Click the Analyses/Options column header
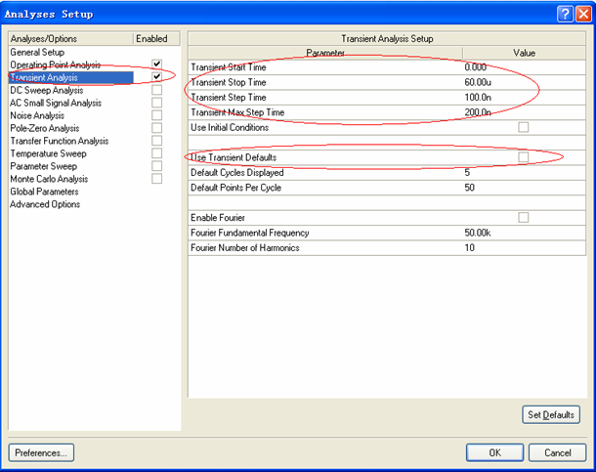Screen dimensions: 596x472 [x=71, y=39]
